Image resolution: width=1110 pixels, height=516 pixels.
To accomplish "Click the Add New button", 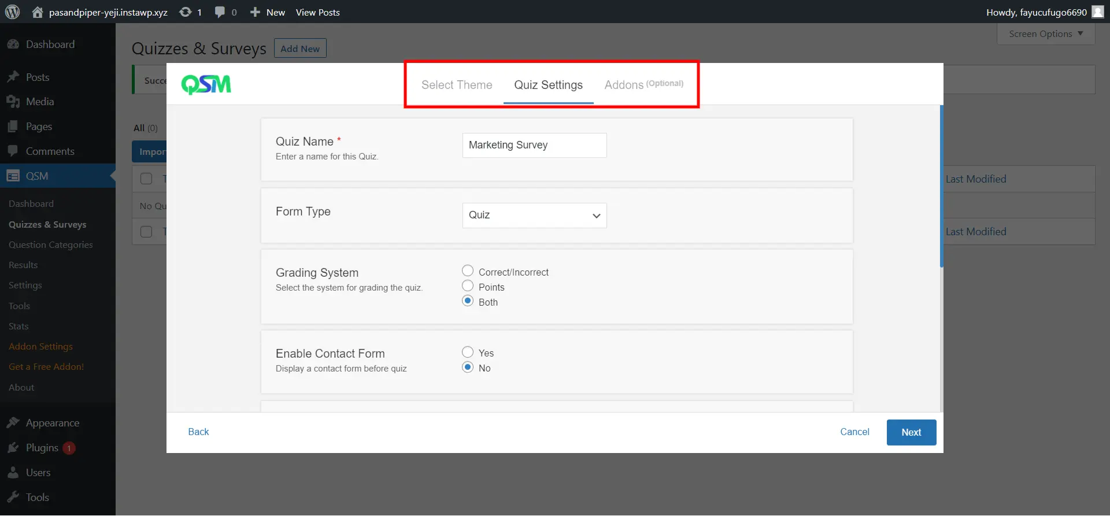I will point(300,49).
